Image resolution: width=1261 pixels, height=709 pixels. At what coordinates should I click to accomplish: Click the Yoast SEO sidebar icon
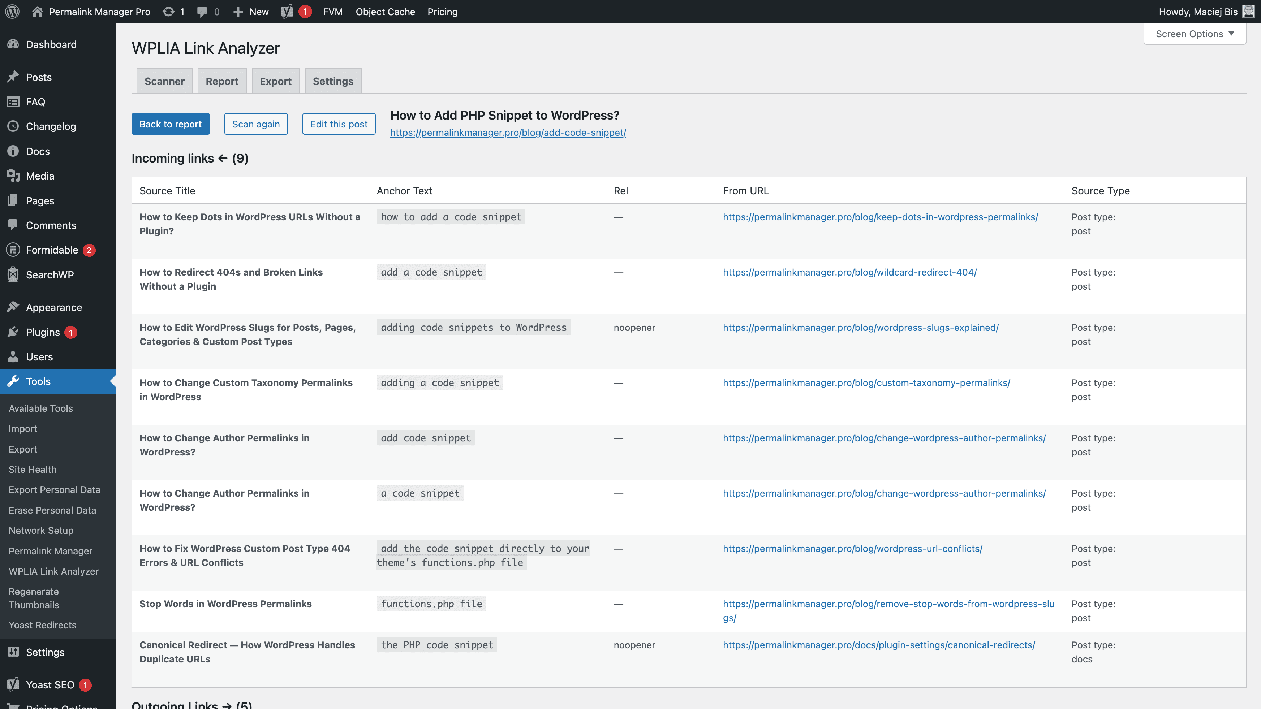[13, 684]
